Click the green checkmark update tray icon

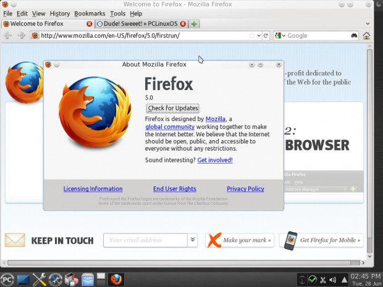[313, 280]
